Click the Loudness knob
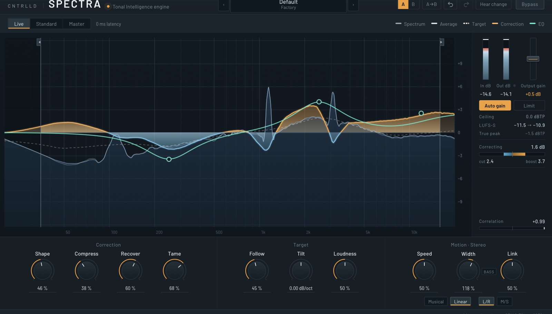 point(345,270)
